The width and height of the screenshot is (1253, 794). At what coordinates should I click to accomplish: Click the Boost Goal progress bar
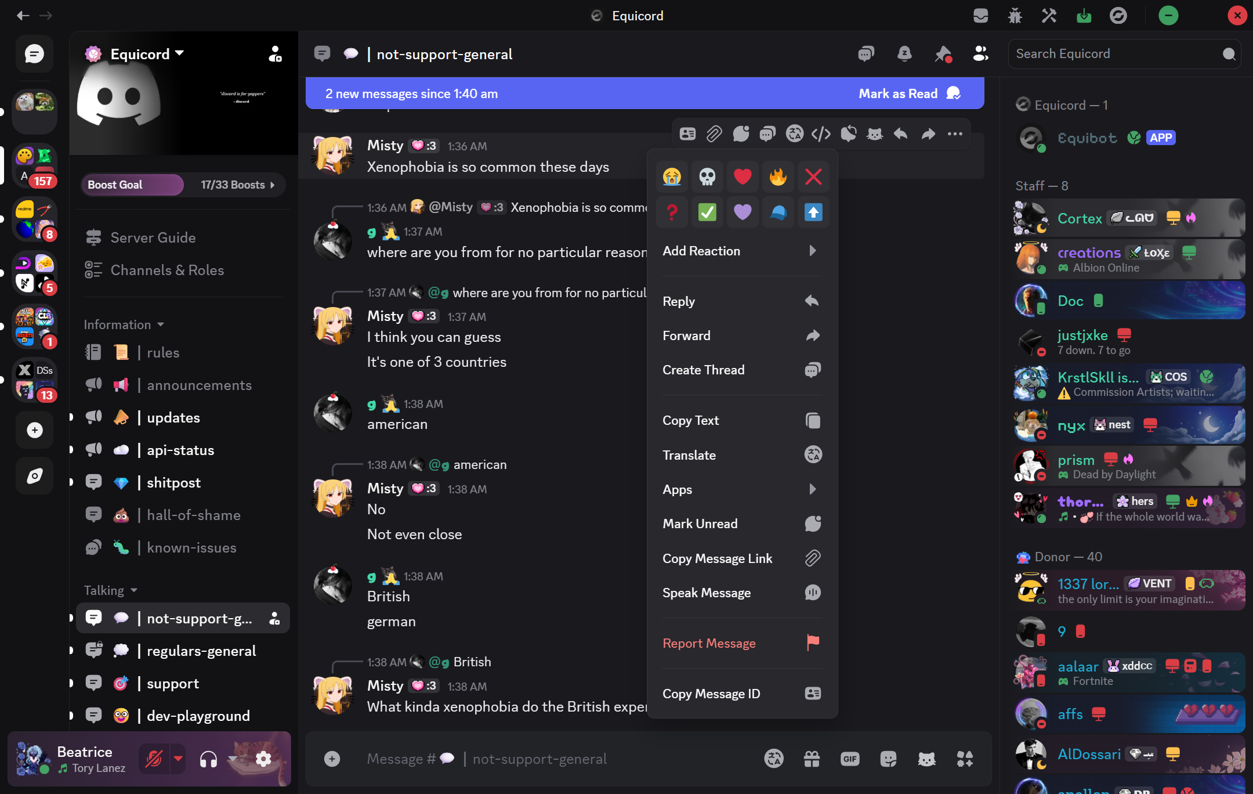point(183,185)
